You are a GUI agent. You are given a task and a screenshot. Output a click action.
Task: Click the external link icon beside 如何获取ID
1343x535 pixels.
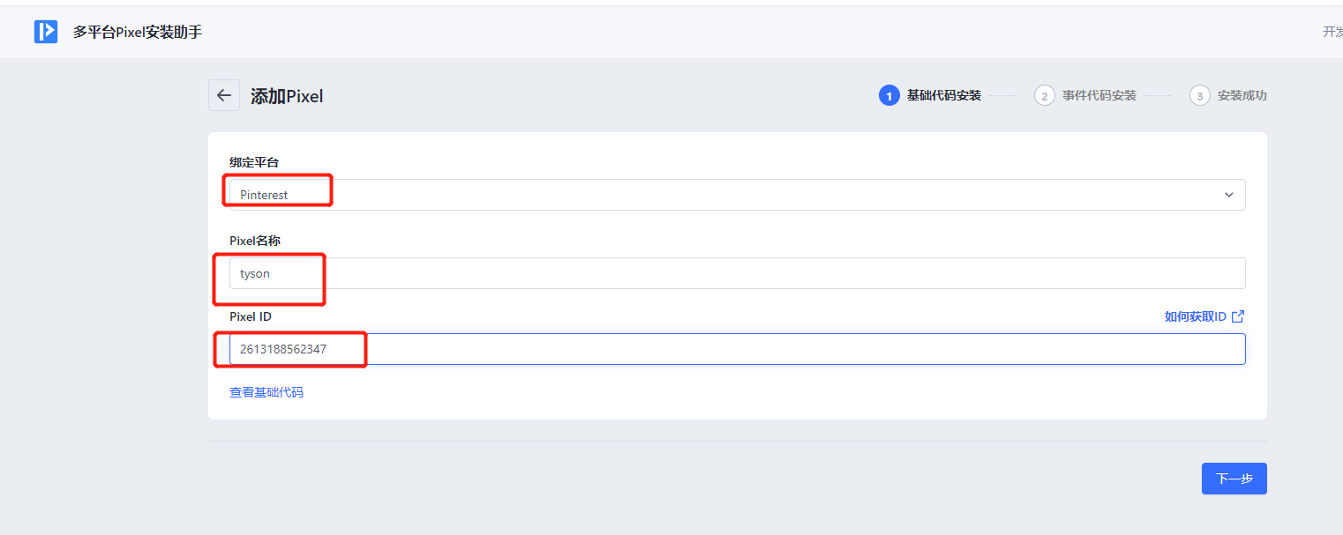pos(1238,316)
